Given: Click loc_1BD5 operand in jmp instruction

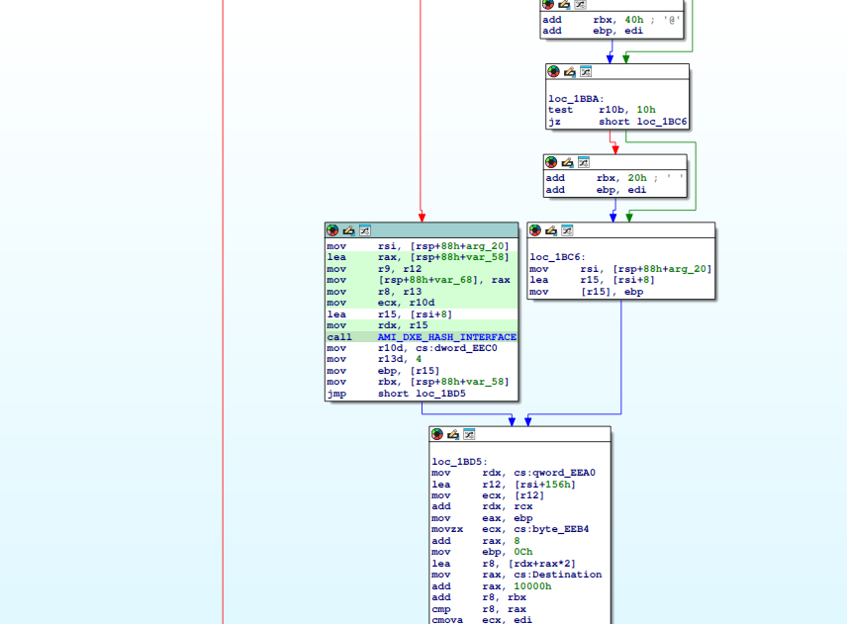Looking at the screenshot, I should [440, 394].
